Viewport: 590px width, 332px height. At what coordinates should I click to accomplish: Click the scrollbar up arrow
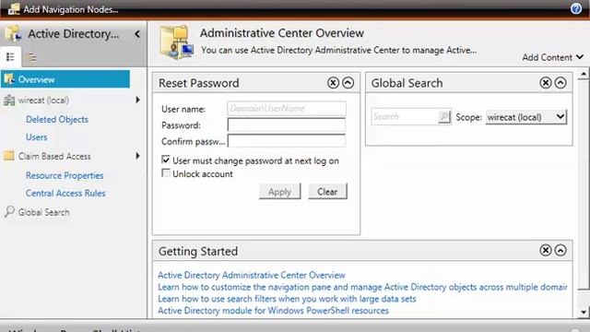tap(584, 74)
